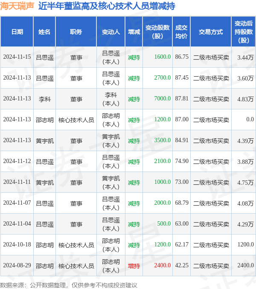Click the share count 2100.0
The width and height of the screenshot is (256, 289).
[x=163, y=161]
